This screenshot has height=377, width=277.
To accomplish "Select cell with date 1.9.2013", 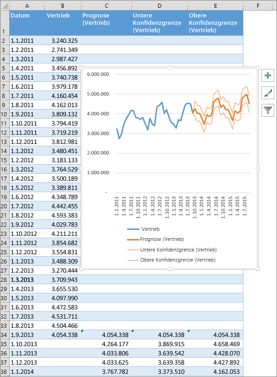I will [27, 335].
